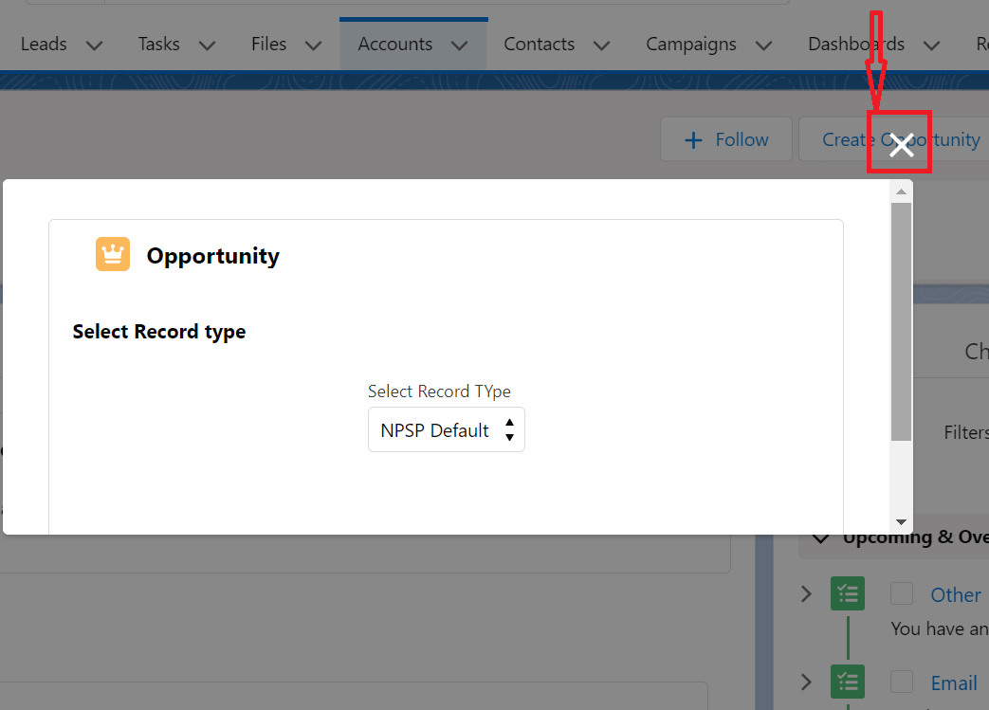Click the task icon beside Email
This screenshot has height=710, width=989.
pos(848,682)
